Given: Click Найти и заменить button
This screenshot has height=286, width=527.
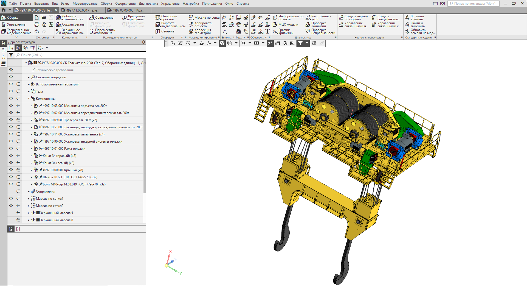Looking at the screenshot, I should [x=417, y=25].
